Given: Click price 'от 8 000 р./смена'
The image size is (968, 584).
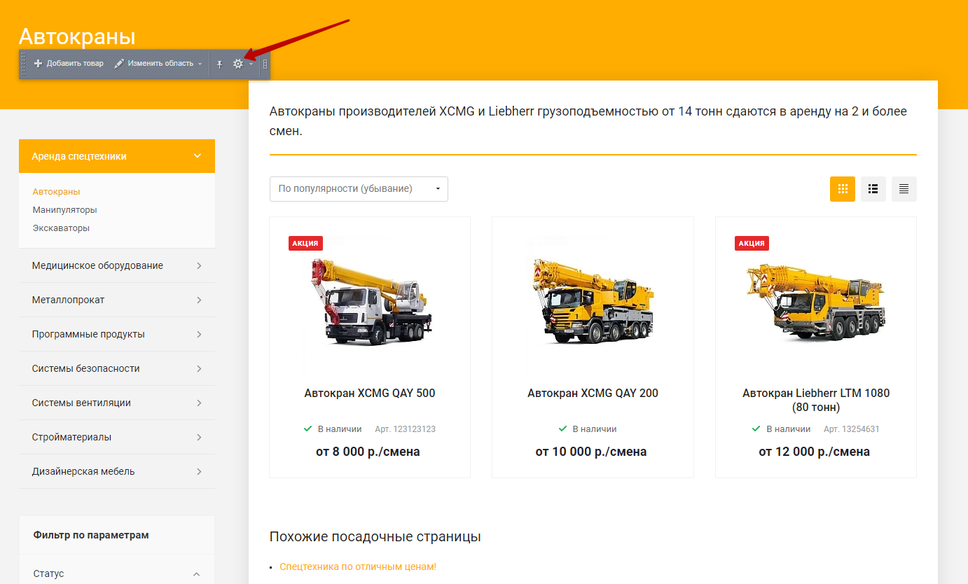Looking at the screenshot, I should coord(368,452).
